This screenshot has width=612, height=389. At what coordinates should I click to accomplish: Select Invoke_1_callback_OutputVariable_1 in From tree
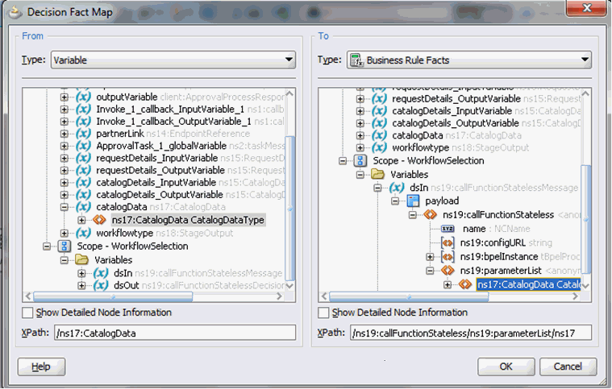pos(173,122)
